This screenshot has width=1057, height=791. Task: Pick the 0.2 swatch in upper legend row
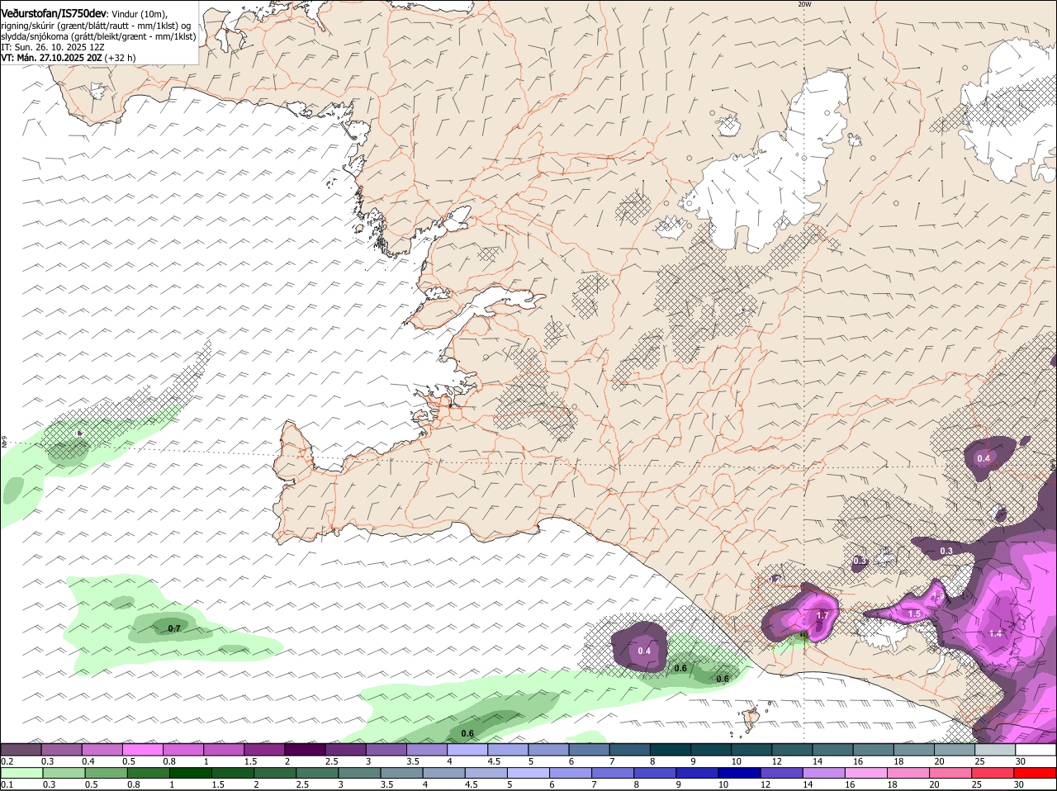point(21,750)
